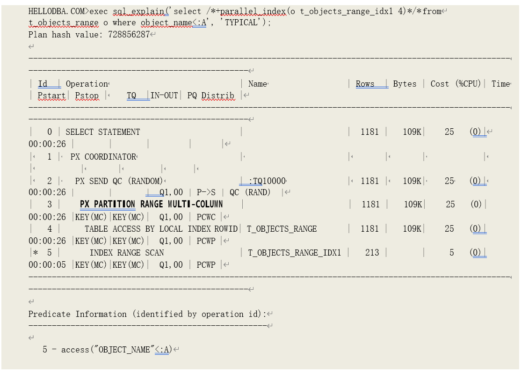The height and width of the screenshot is (374, 521).
Task: Click the Bytes column header
Action: [x=405, y=84]
